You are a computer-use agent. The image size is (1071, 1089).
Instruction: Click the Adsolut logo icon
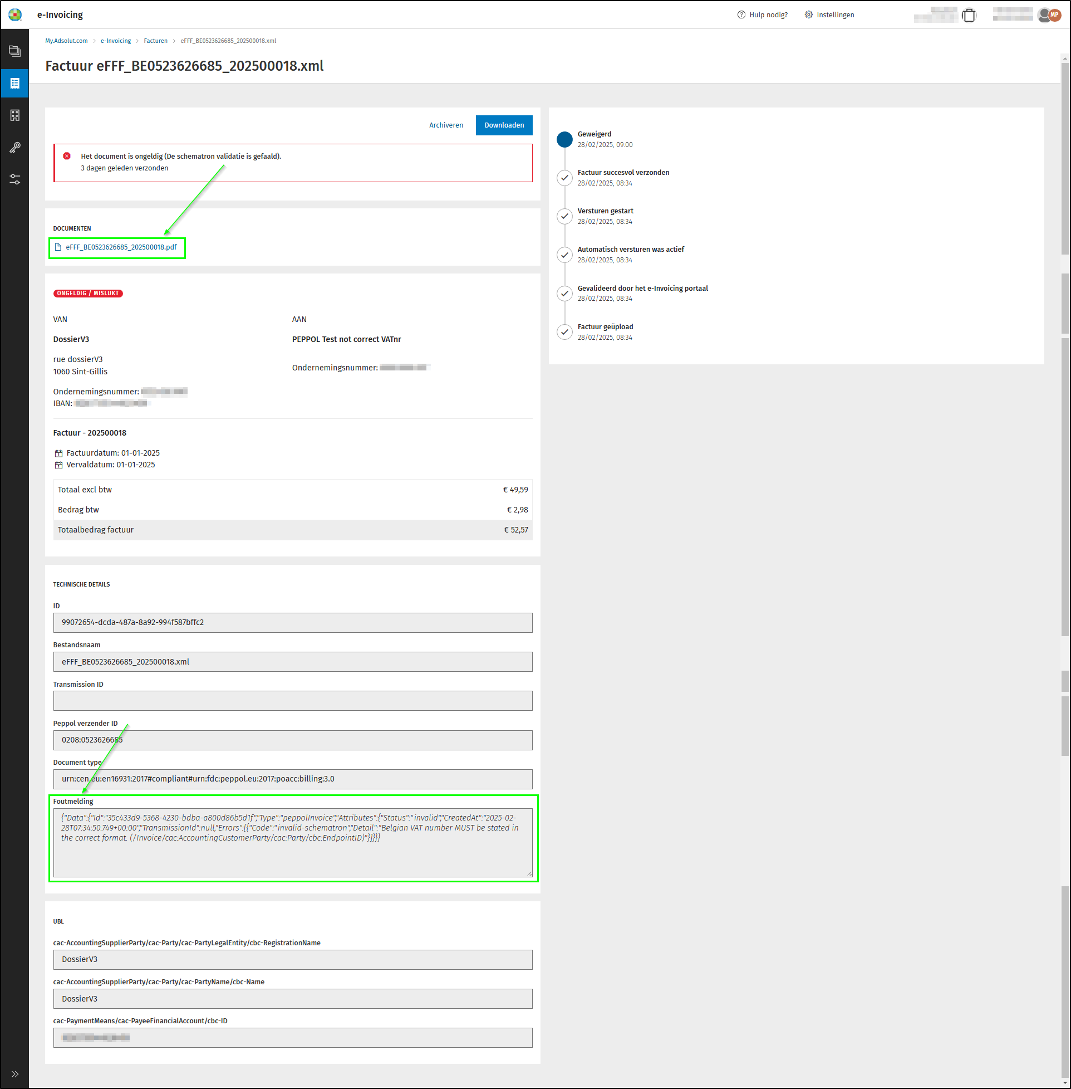[15, 14]
